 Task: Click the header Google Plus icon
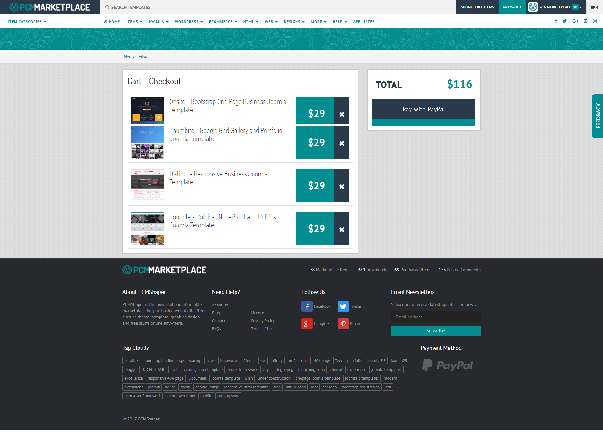click(575, 21)
